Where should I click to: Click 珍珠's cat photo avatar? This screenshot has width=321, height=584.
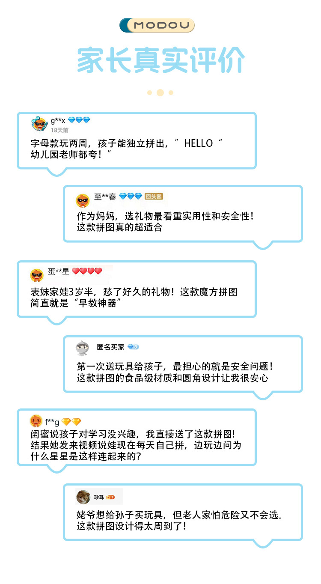[x=83, y=497]
